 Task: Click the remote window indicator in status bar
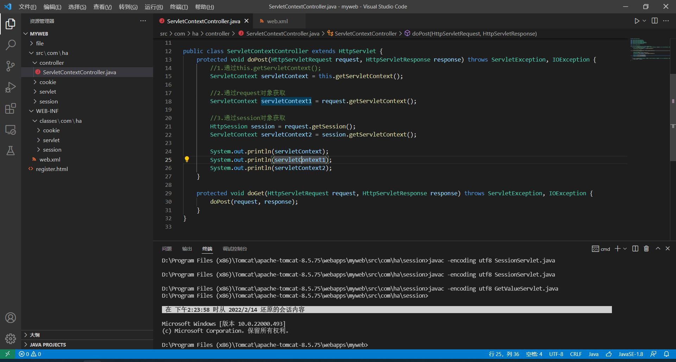[7, 354]
